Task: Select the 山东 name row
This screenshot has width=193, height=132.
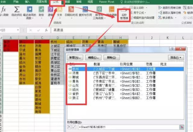Action: pyautogui.click(x=125, y=86)
